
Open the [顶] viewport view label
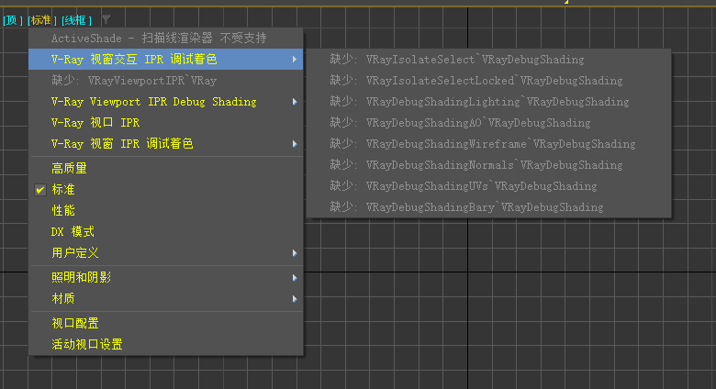click(x=13, y=20)
